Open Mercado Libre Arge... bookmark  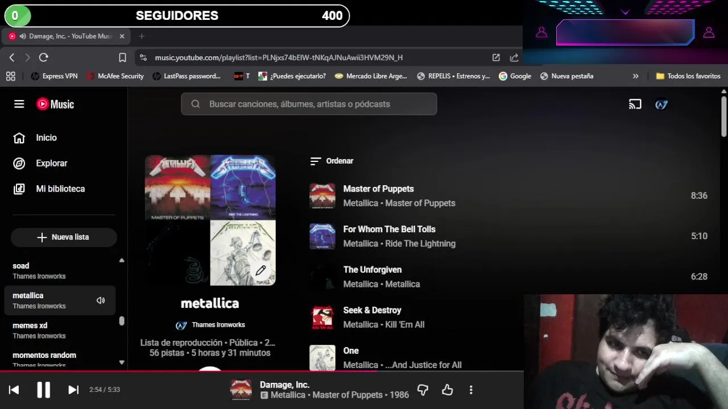[x=371, y=76]
